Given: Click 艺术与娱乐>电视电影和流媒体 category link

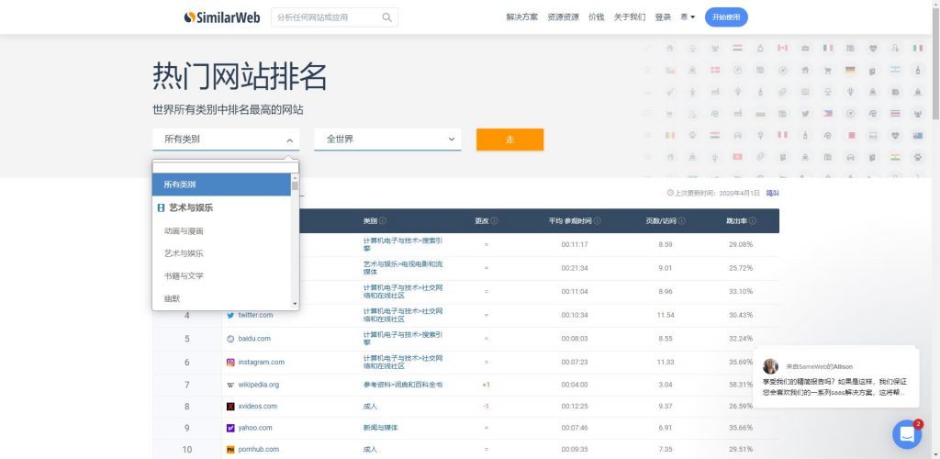Looking at the screenshot, I should point(403,268).
